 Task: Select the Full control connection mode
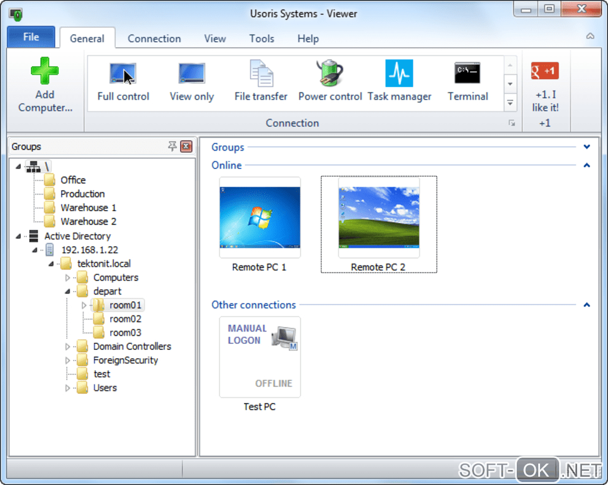pos(123,82)
